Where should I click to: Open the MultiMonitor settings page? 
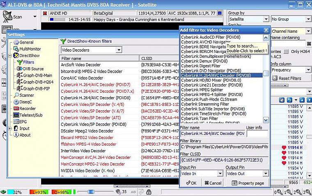coord(30,49)
